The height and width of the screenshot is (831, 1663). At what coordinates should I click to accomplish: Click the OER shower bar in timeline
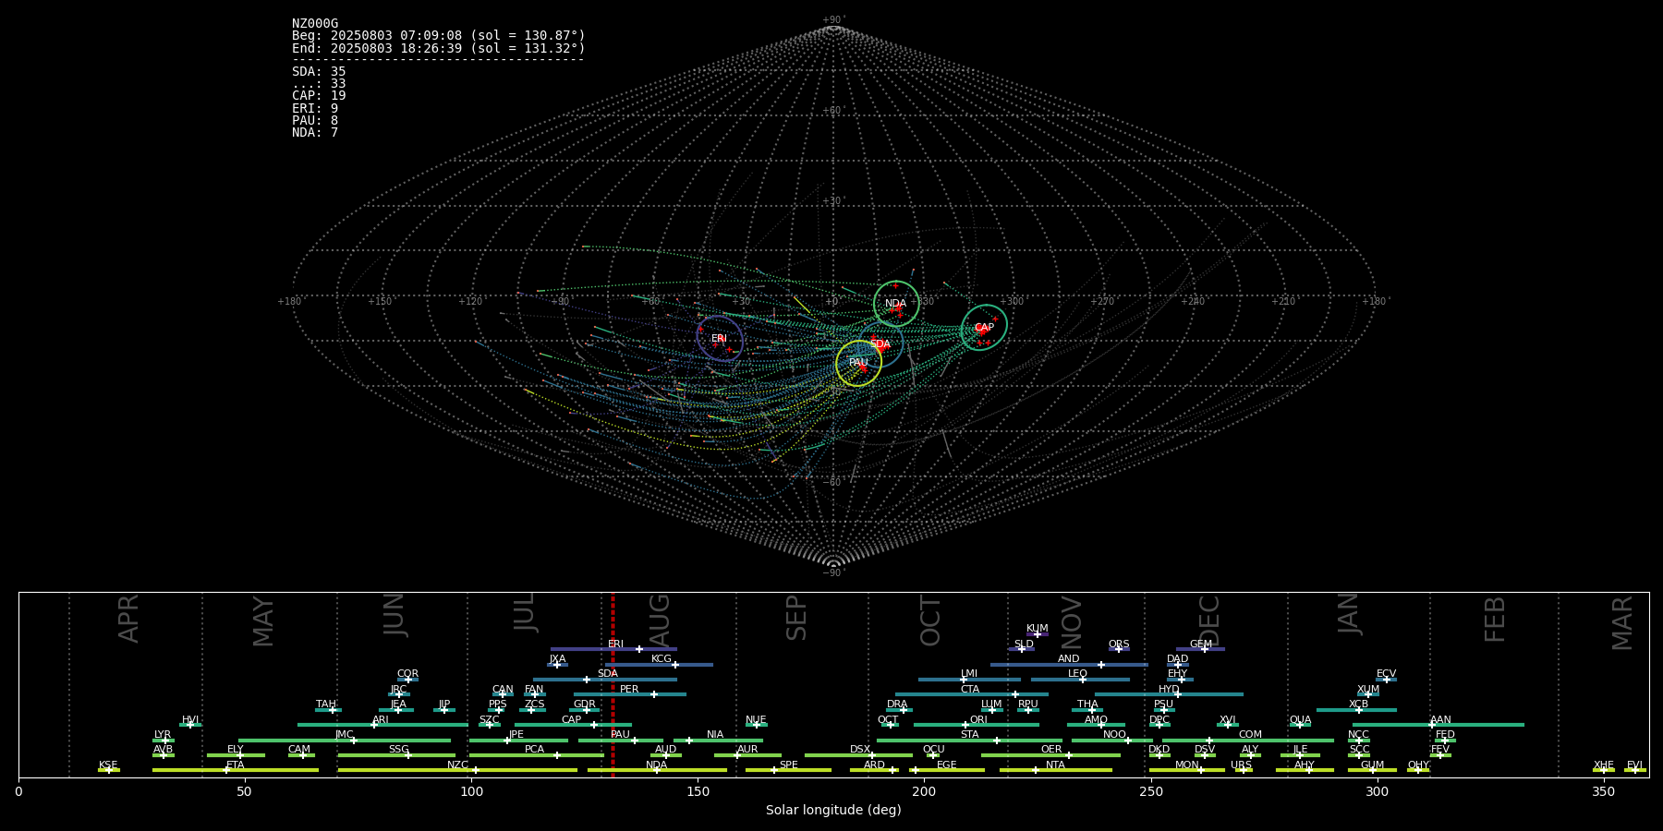click(1050, 755)
